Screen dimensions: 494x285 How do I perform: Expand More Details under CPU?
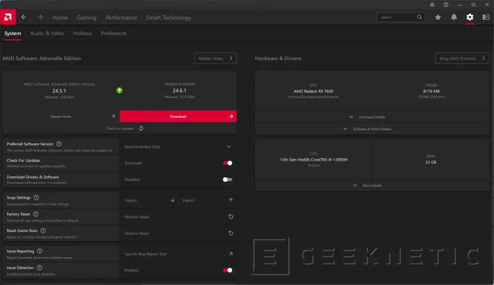click(372, 186)
